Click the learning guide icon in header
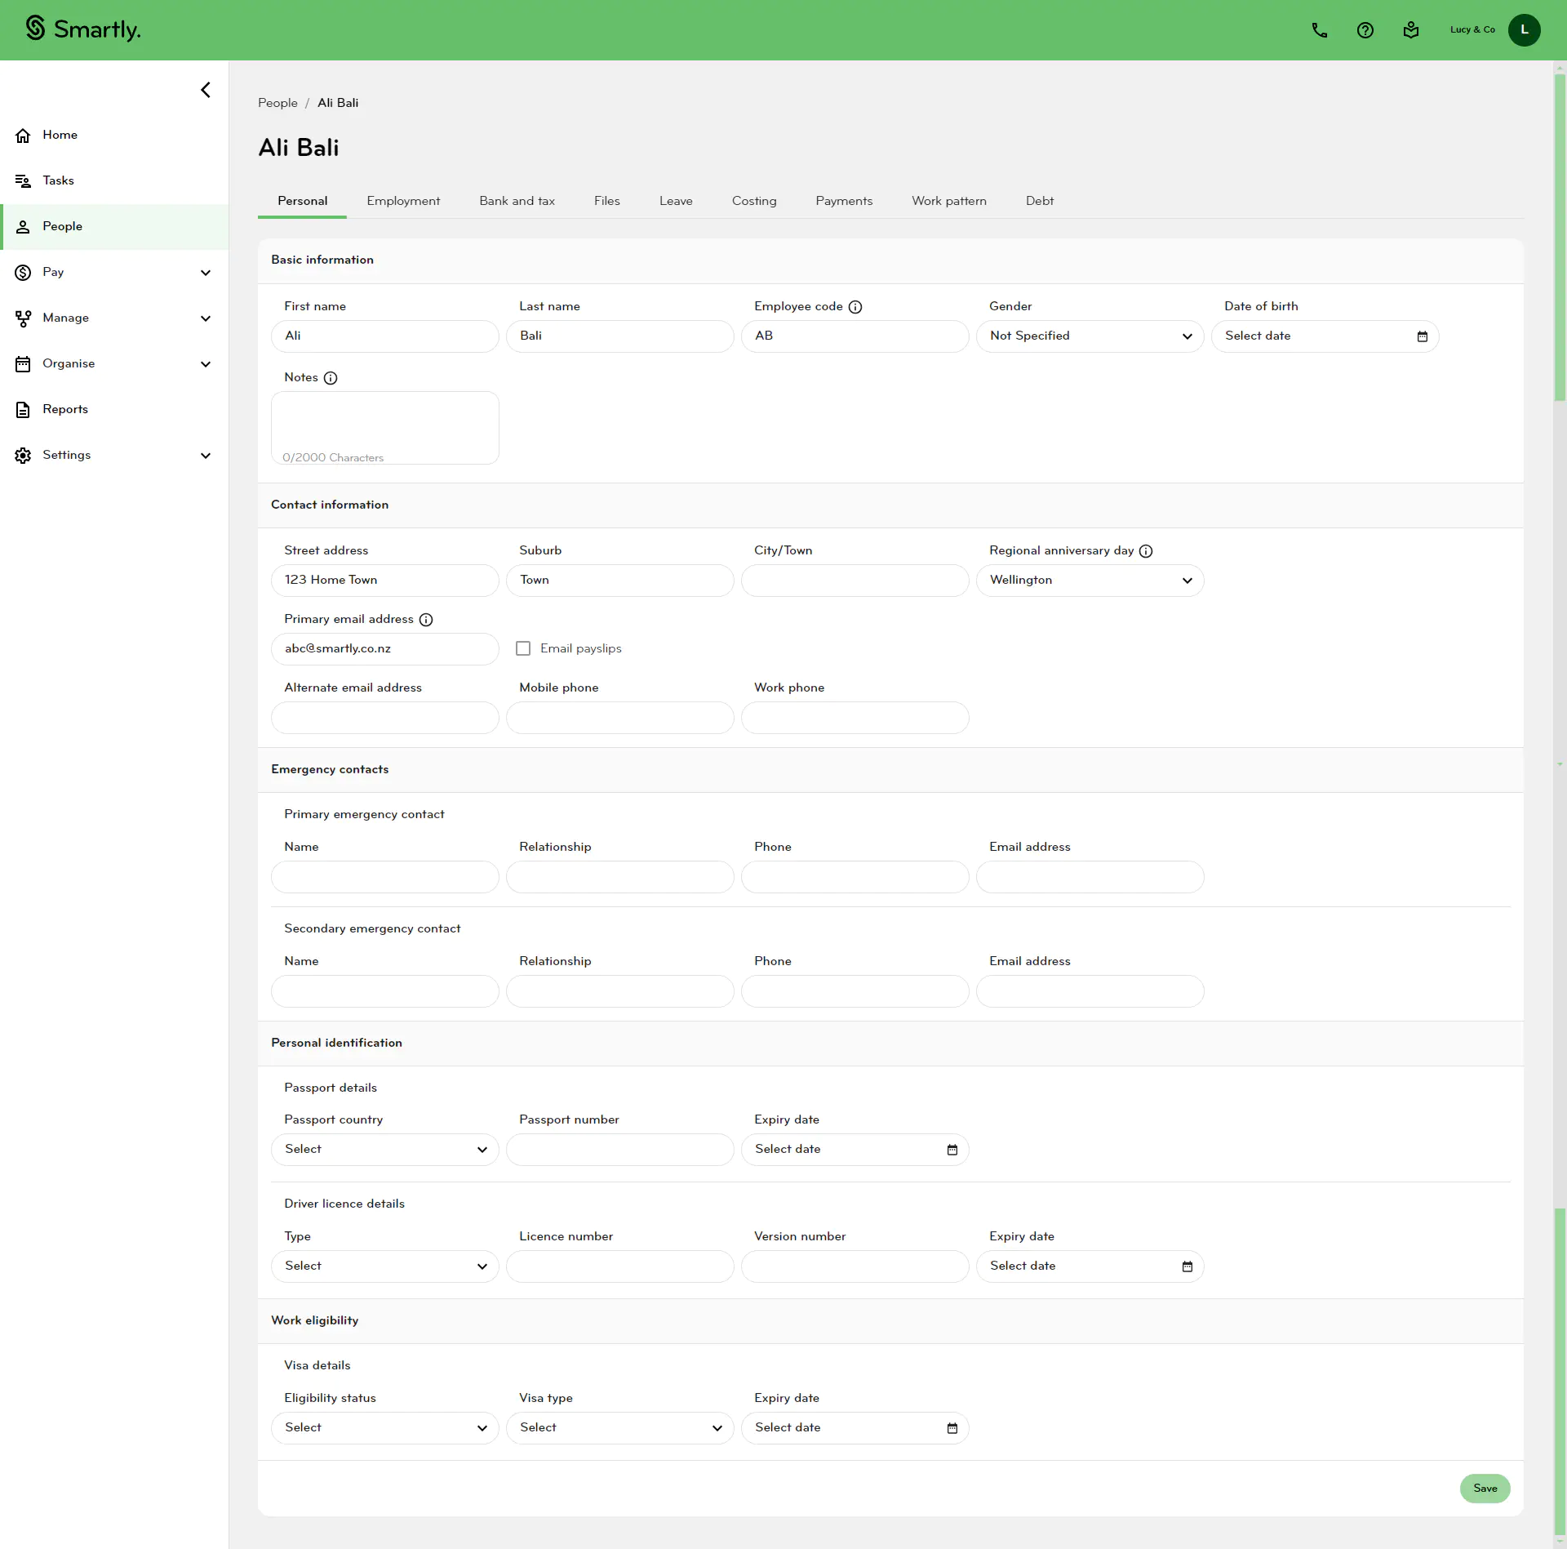 pyautogui.click(x=1411, y=29)
